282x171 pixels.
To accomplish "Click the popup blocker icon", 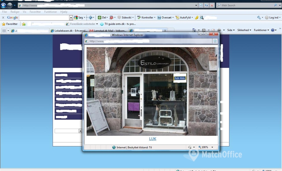I will (x=111, y=17).
